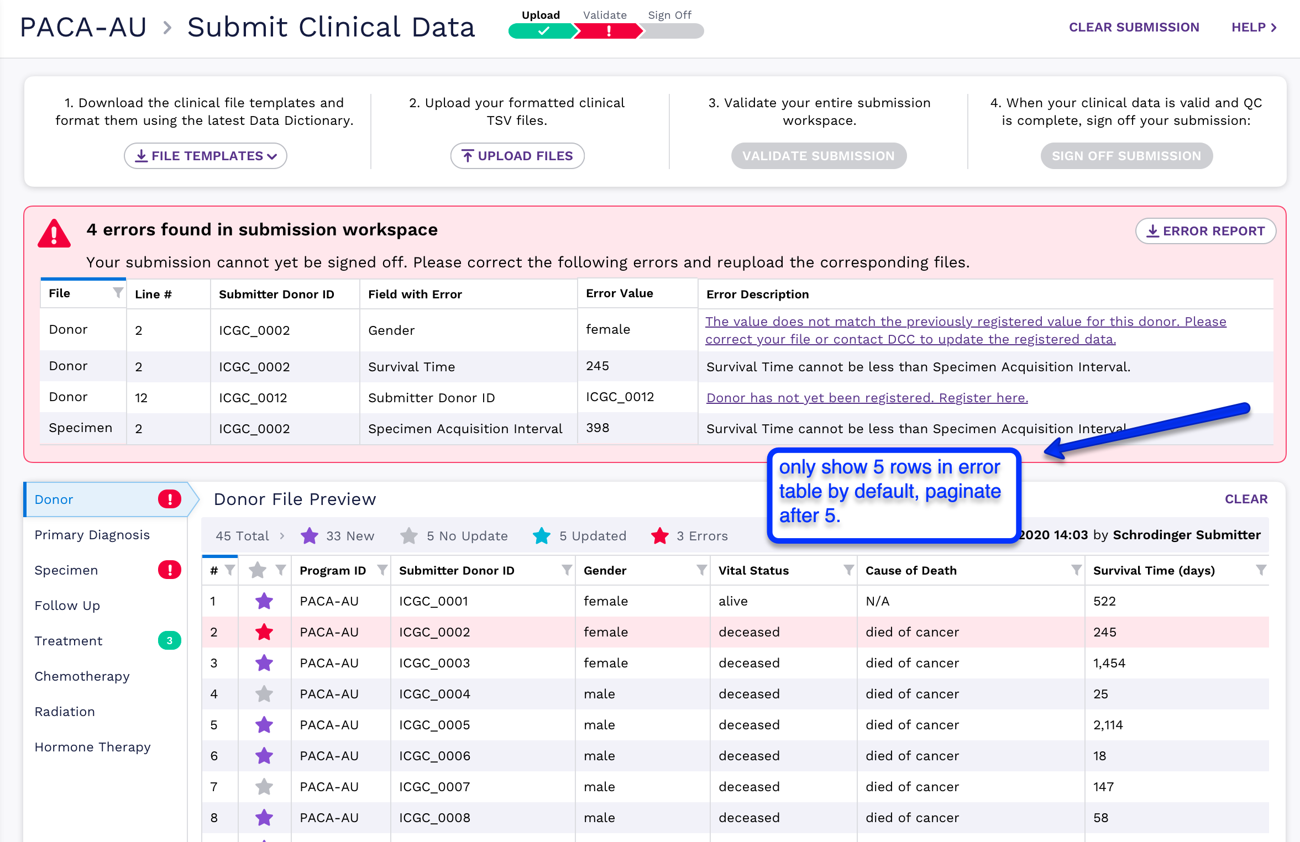Open the registered value mismatch error link
Viewport: 1300px width, 842px height.
966,330
